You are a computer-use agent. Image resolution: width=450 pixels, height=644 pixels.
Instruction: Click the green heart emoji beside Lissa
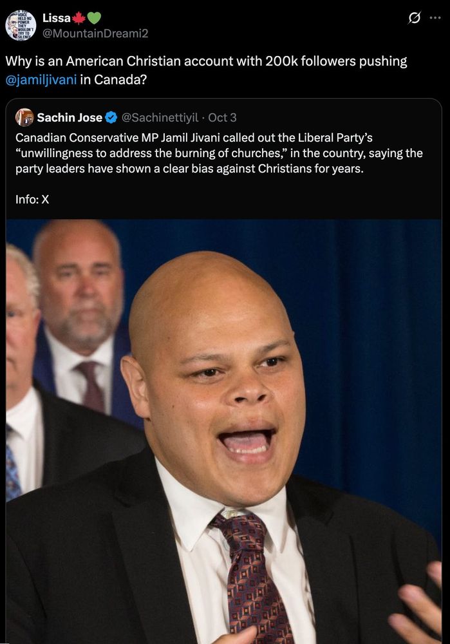[x=94, y=18]
